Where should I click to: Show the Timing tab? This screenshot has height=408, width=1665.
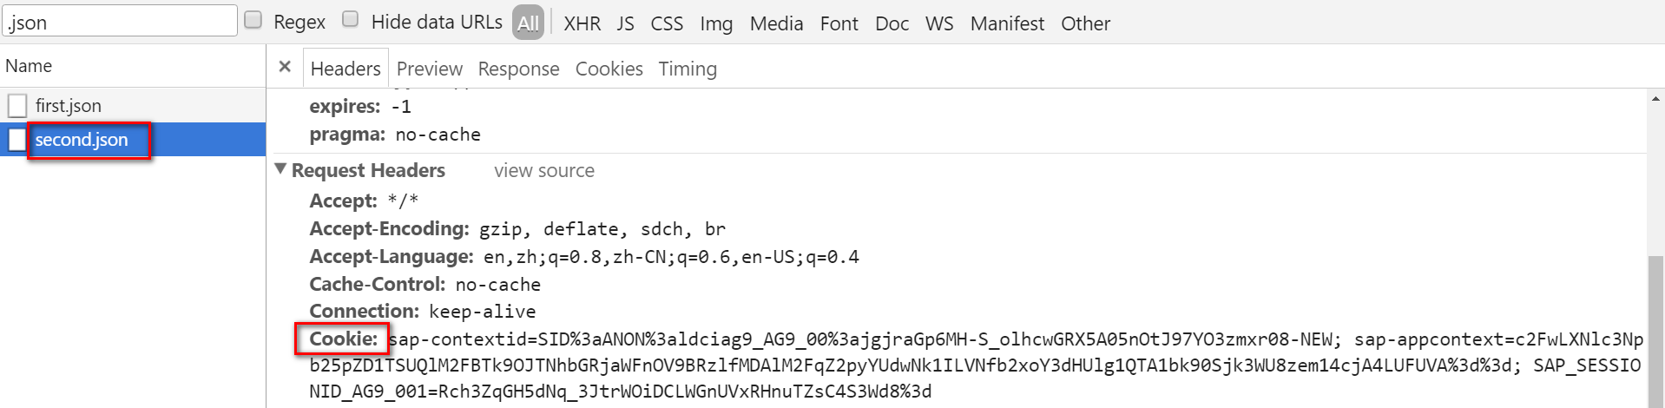[688, 69]
